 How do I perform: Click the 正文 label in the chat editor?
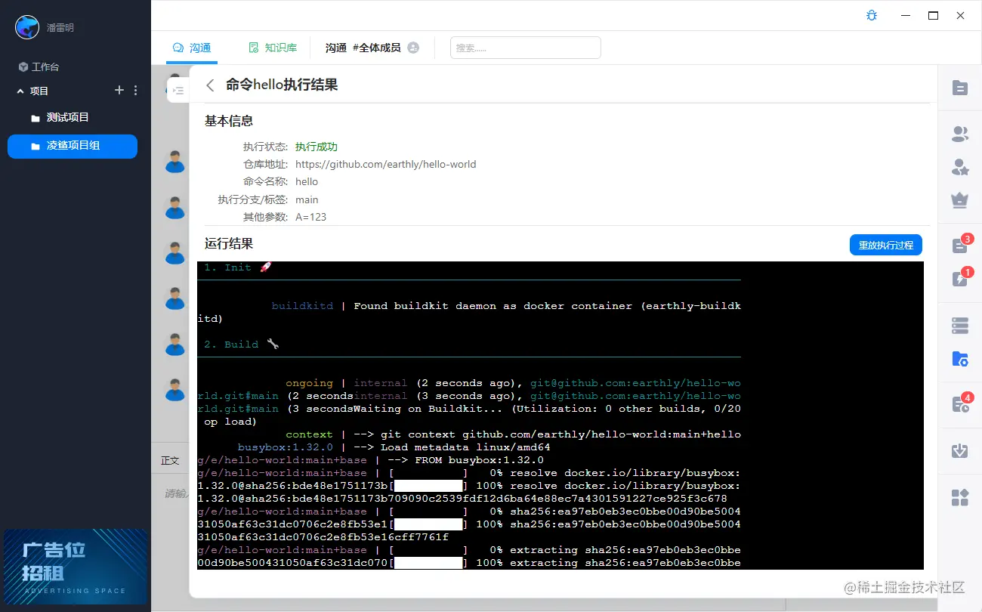[171, 460]
